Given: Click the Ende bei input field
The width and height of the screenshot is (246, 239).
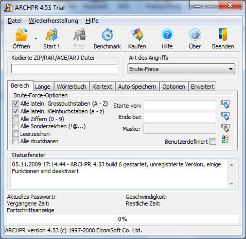Looking at the screenshot, I should click(180, 117).
